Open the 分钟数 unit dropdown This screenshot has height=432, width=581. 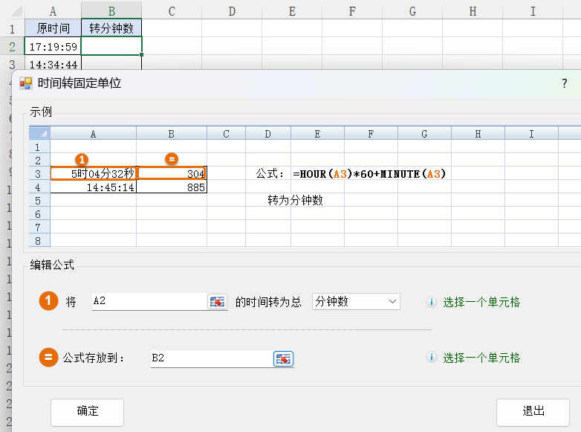click(356, 302)
